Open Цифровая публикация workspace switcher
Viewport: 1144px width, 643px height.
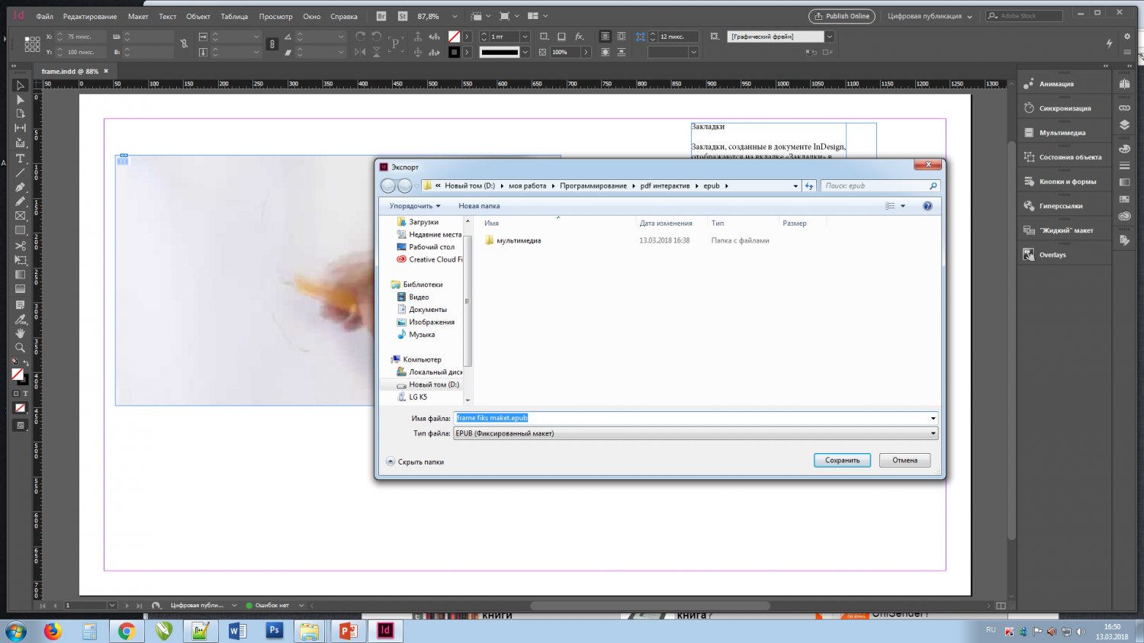click(930, 16)
